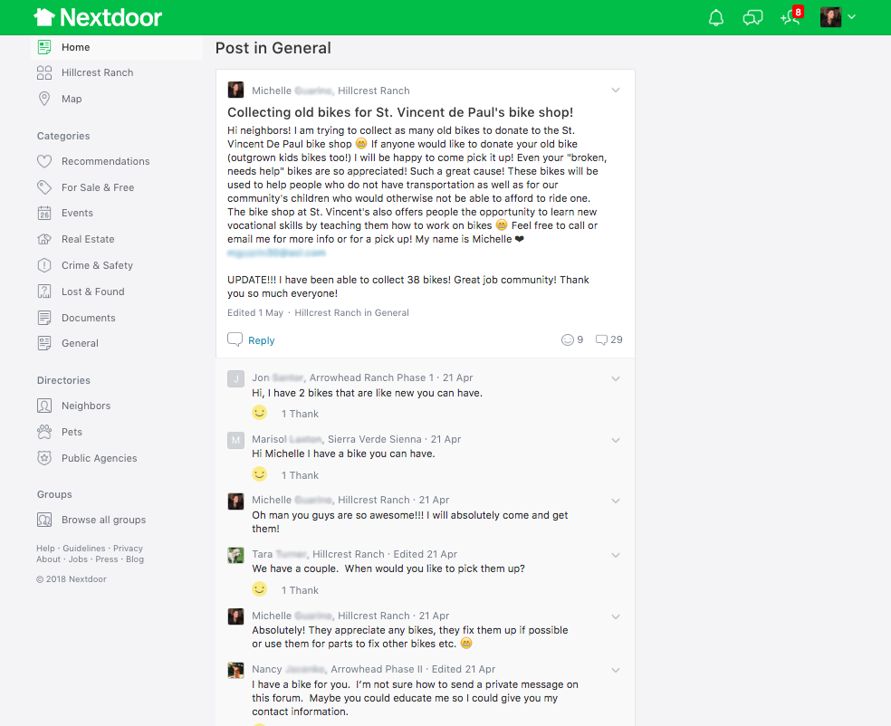Click Marisol's initial avatar M
The width and height of the screenshot is (891, 726).
[x=235, y=440]
